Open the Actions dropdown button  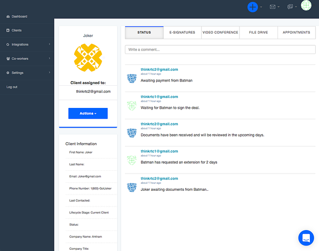88,113
